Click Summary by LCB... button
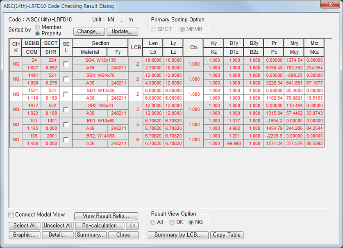Screen dimensions: 343x248 [178, 235]
